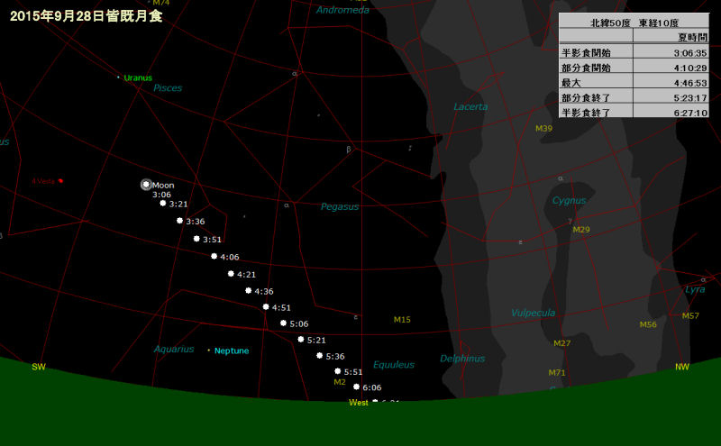Click the Moon position dot at 4:51

(x=265, y=307)
